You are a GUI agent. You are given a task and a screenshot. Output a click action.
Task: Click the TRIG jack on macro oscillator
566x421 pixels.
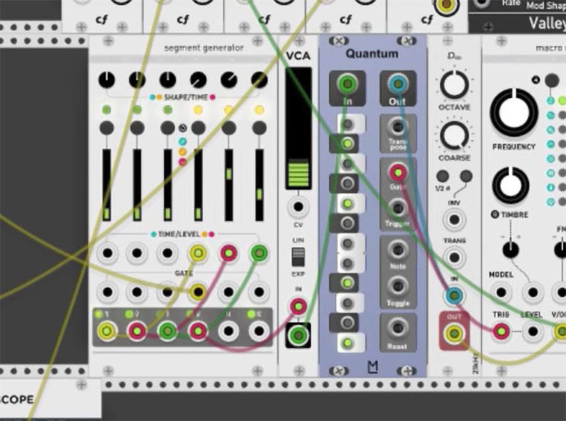[501, 331]
